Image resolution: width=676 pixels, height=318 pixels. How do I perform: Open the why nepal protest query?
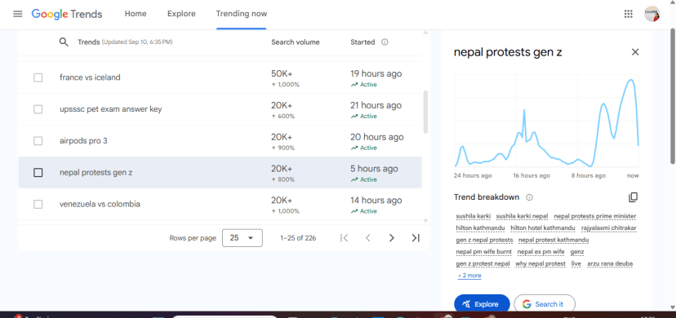click(x=540, y=263)
